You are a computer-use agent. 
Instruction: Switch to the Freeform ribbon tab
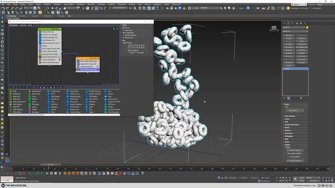23,16
